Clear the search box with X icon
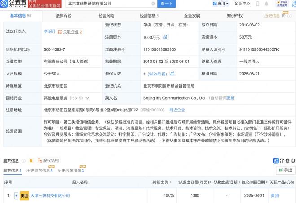296x203 pixels. click(x=153, y=4)
